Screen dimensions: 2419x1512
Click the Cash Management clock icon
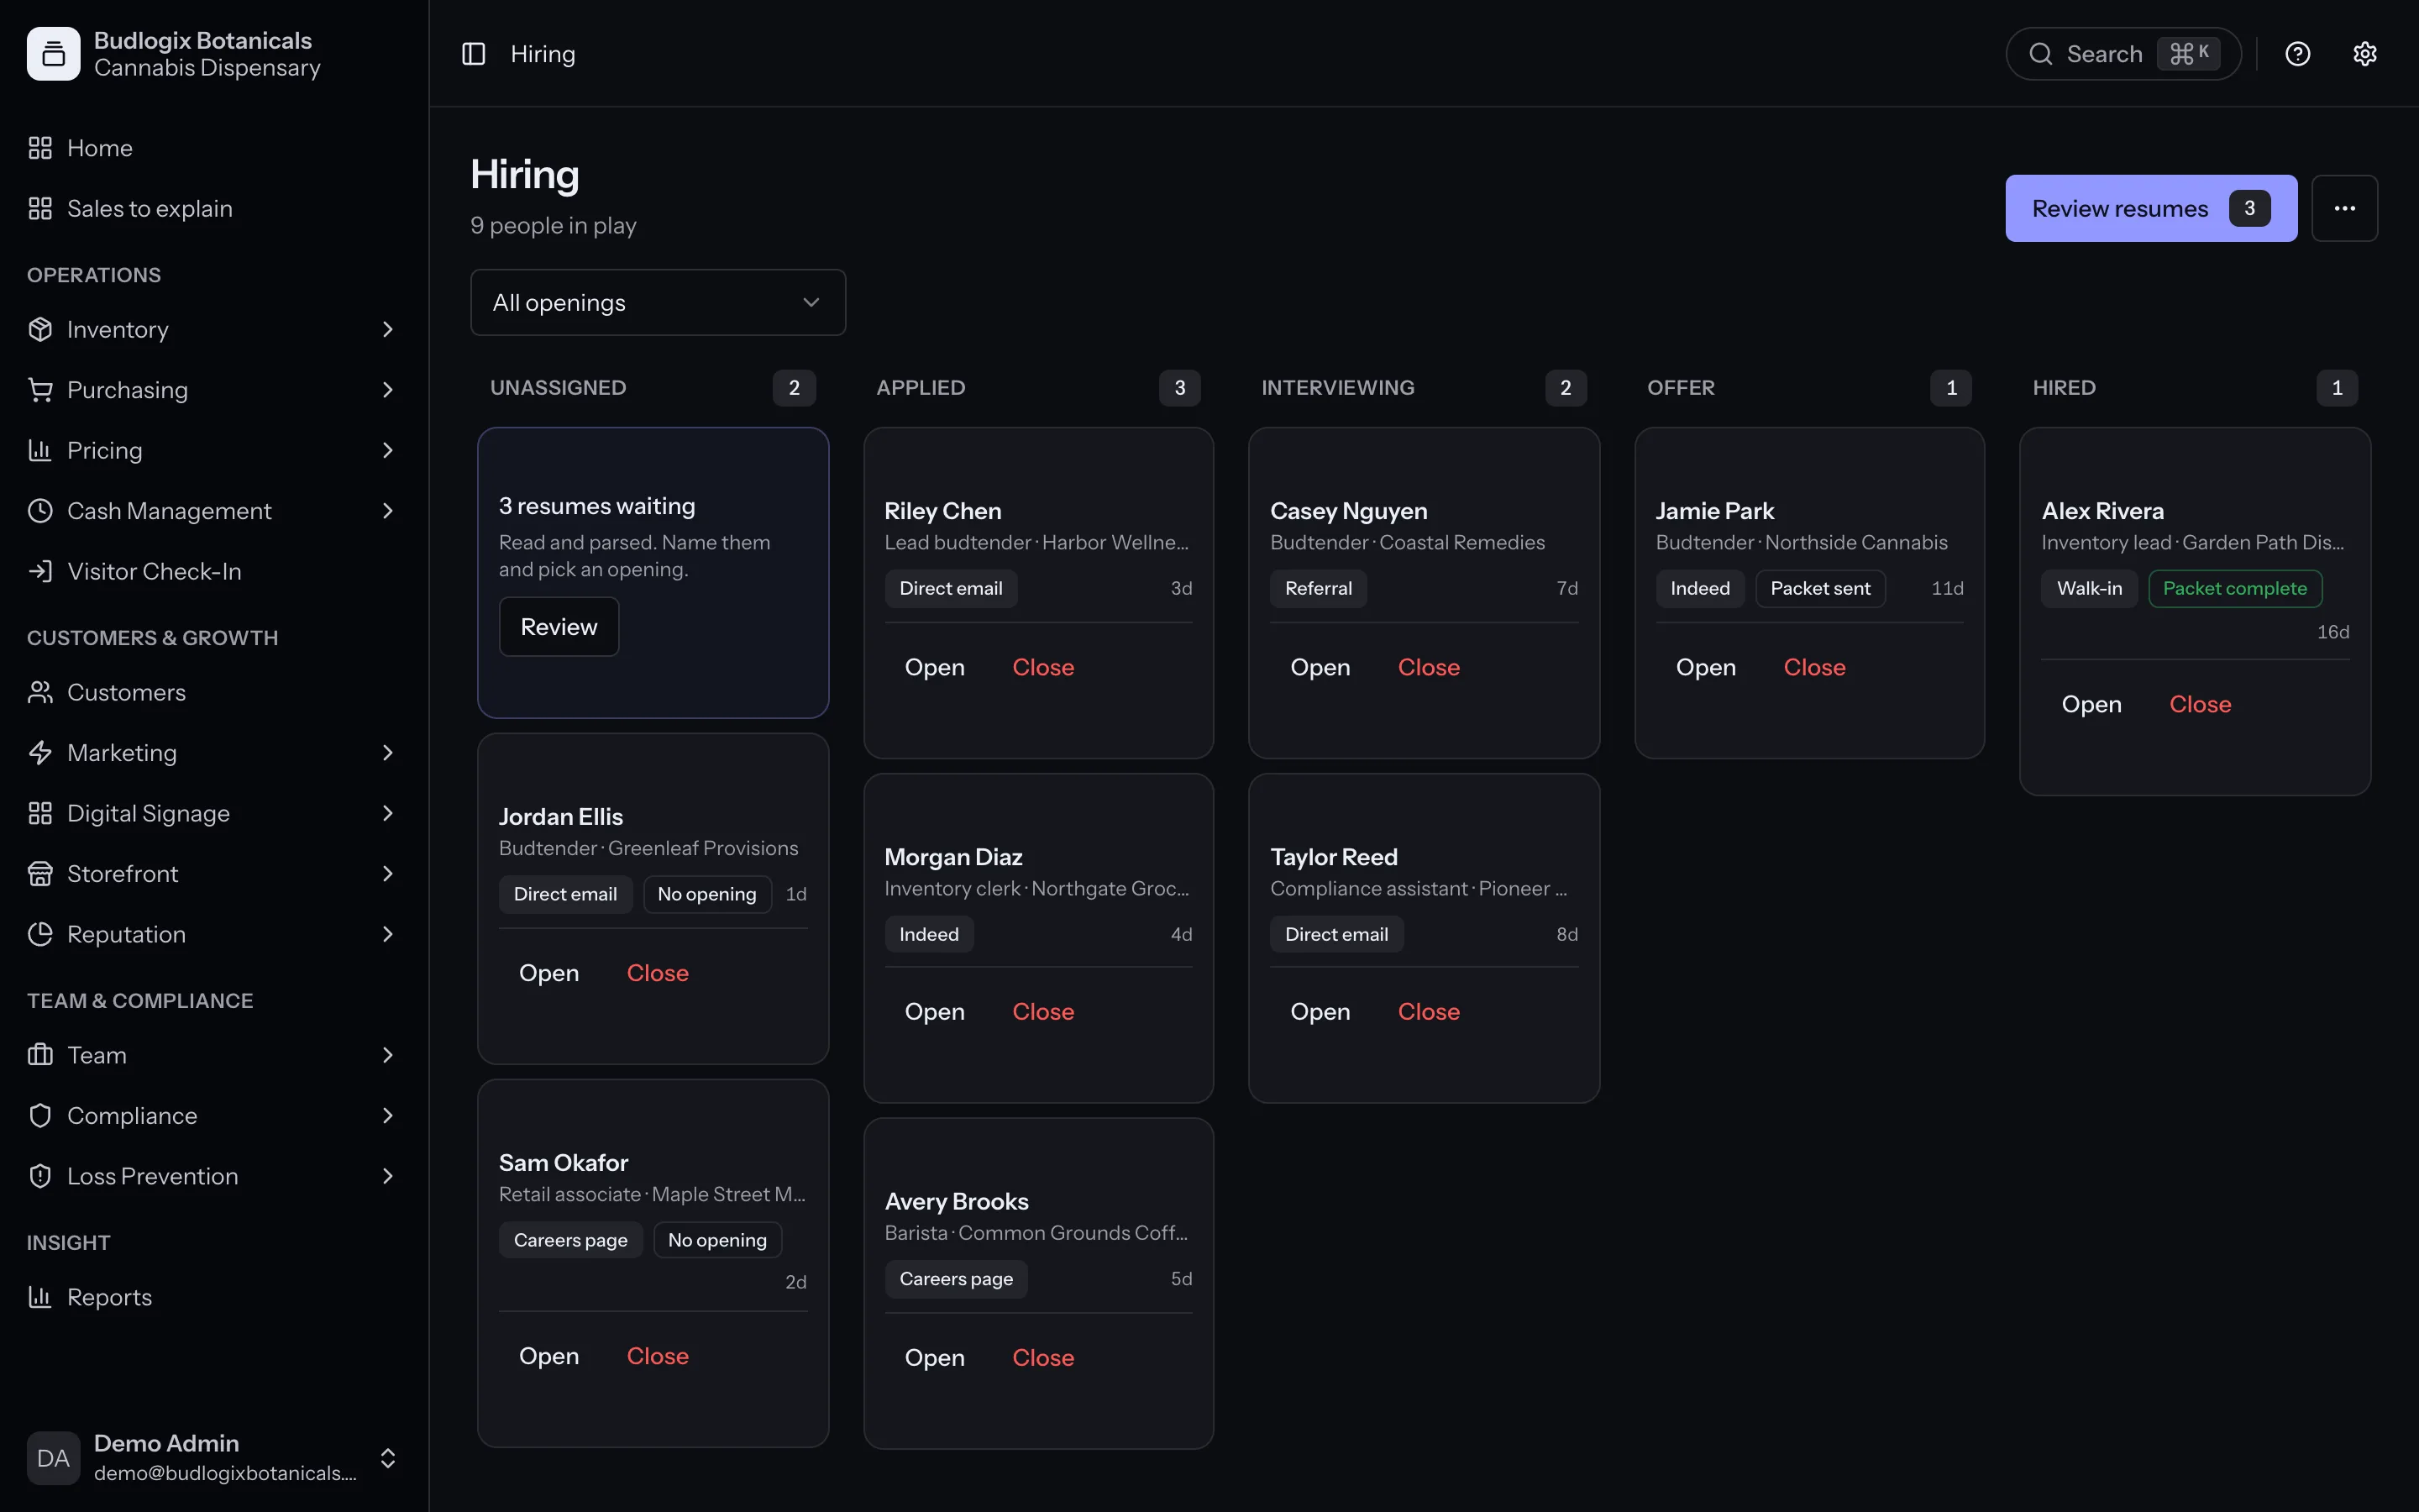point(40,511)
